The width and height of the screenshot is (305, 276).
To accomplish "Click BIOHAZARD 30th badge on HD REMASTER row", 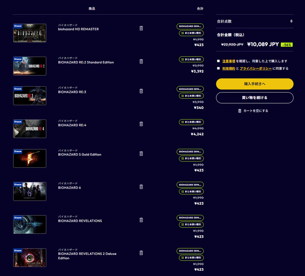I will coord(190,26).
